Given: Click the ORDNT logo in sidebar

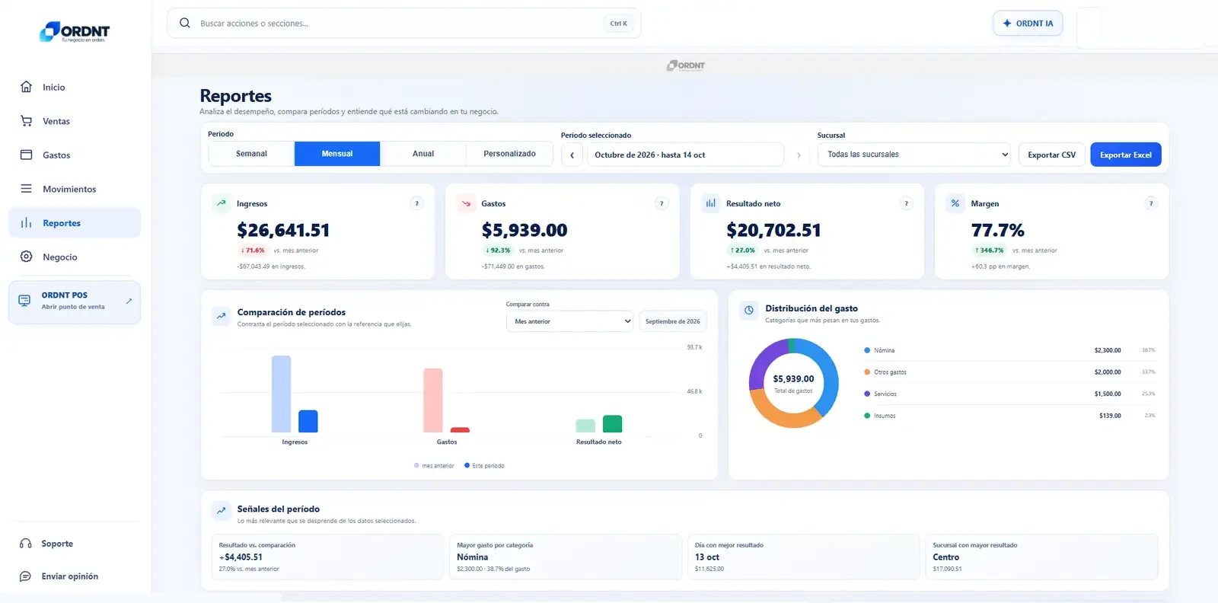Looking at the screenshot, I should tap(75, 31).
